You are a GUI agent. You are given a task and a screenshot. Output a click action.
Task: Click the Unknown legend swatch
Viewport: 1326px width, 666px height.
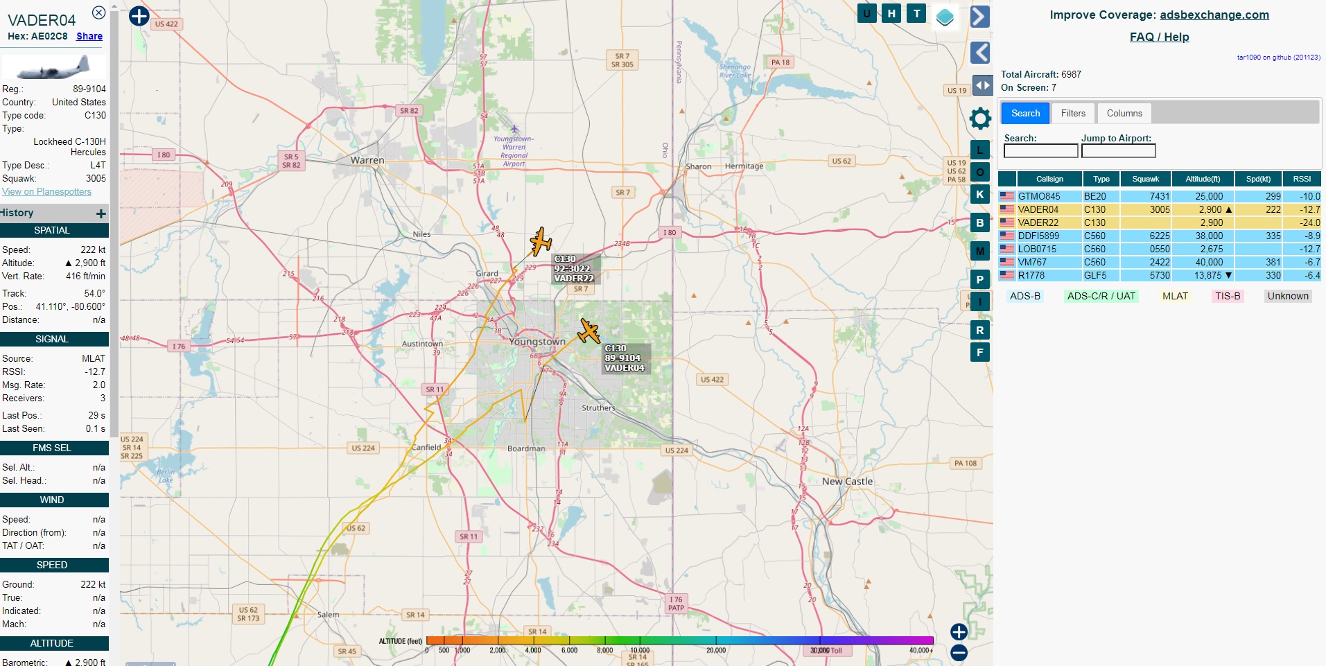point(1288,296)
